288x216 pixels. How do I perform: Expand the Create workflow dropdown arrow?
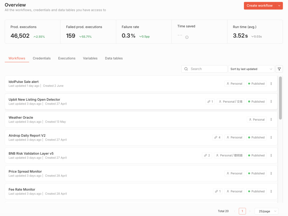(279, 6)
